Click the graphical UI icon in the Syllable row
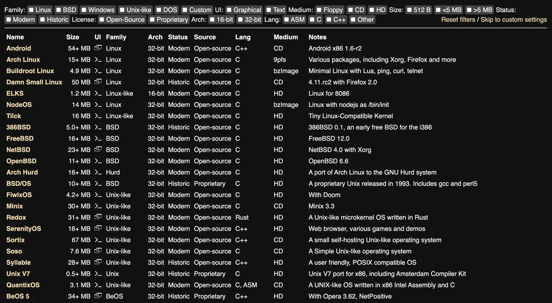The width and height of the screenshot is (552, 303). pyautogui.click(x=98, y=262)
